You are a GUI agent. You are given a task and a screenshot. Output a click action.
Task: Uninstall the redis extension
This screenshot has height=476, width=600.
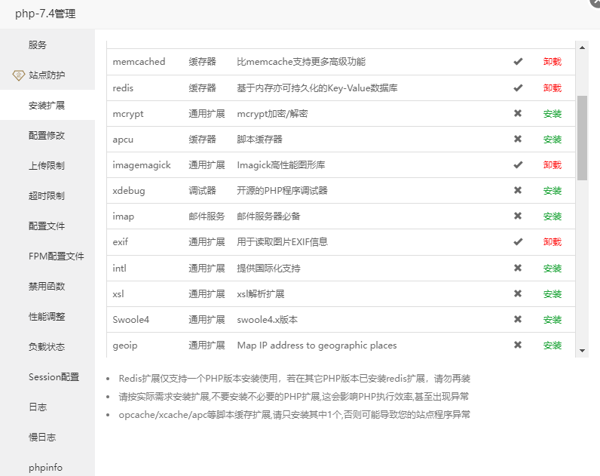(x=553, y=88)
